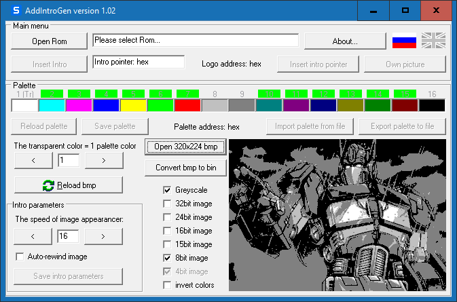Screen dimensions: 457x302
Task: Select bright green palette swatch 6
Action: pyautogui.click(x=160, y=105)
